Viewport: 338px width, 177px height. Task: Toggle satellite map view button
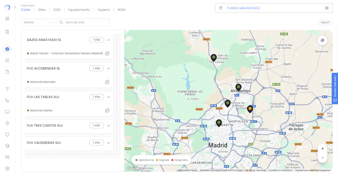click(x=322, y=40)
